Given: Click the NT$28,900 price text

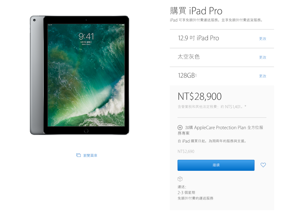Looking at the screenshot, I should pyautogui.click(x=200, y=96).
